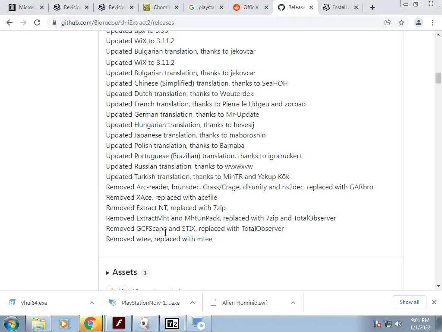Open options for PlayStationNow download
Screen dimensions: 442x332
[x=193, y=303]
